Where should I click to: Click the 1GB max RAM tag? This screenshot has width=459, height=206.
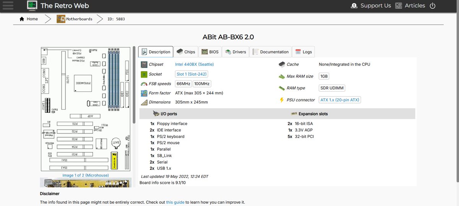pos(324,76)
